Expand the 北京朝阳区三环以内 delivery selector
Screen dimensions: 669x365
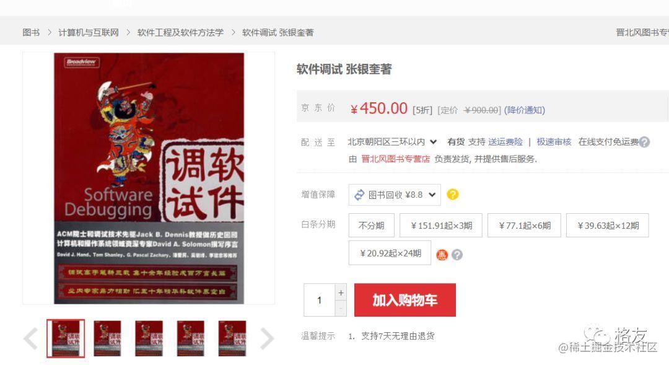tap(392, 142)
